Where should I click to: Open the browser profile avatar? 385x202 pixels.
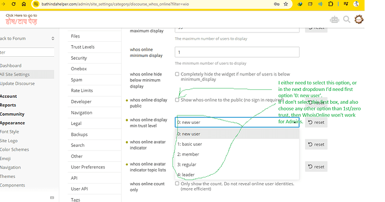pyautogui.click(x=357, y=4)
